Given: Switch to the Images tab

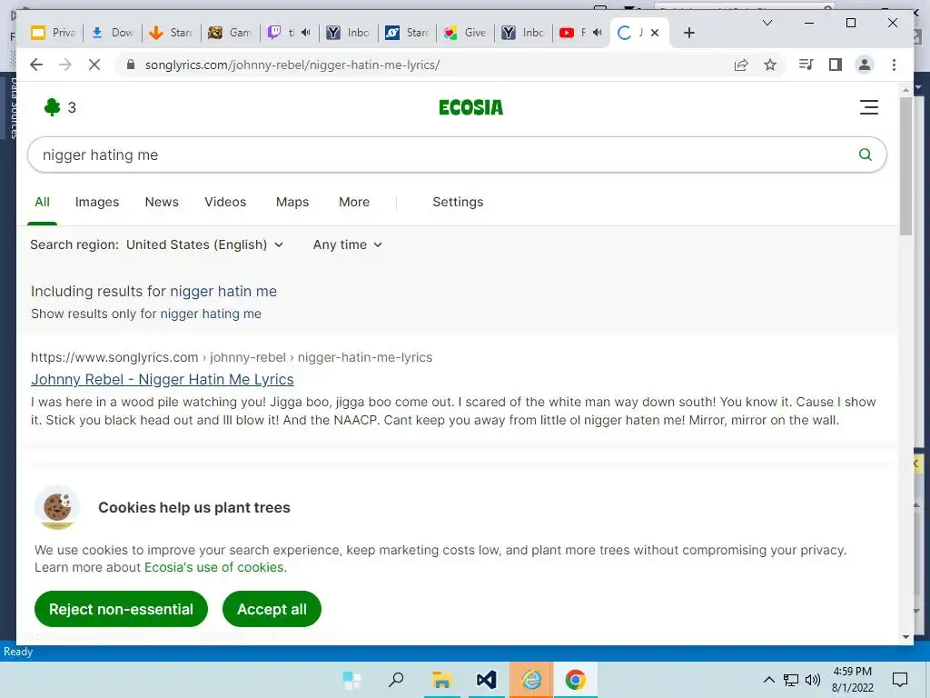Looking at the screenshot, I should coord(97,202).
